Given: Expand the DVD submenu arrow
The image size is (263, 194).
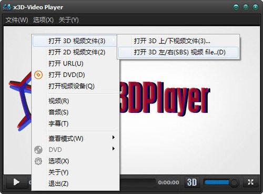Looking at the screenshot, I should [114, 149].
